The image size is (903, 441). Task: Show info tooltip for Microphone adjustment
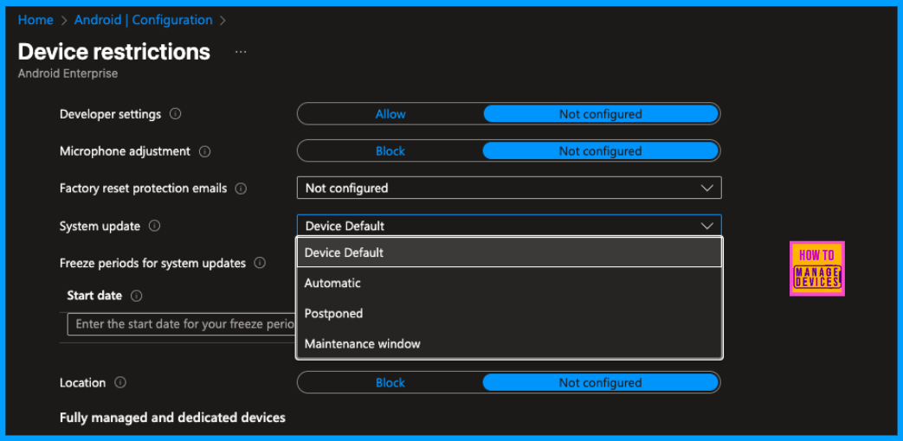pos(204,152)
